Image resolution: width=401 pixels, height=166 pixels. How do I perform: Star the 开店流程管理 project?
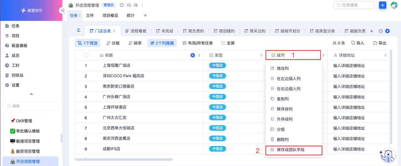pyautogui.click(x=122, y=5)
